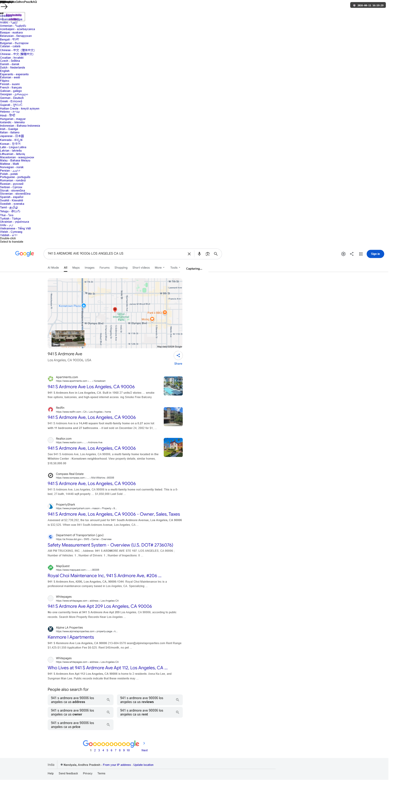Click the PropertyShark favicon
Viewport: 393px width, 798px height.
pos(51,506)
